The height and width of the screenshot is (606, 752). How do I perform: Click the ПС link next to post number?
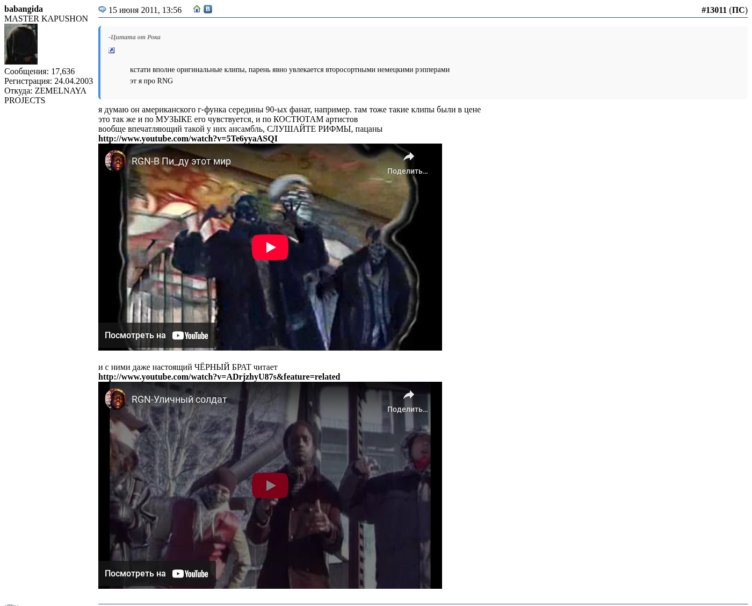click(x=738, y=10)
